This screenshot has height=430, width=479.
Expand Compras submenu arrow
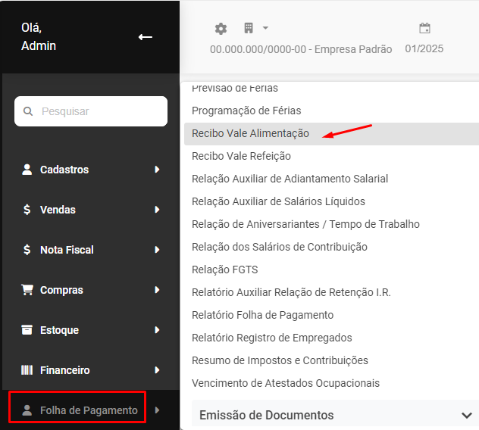[x=157, y=290]
